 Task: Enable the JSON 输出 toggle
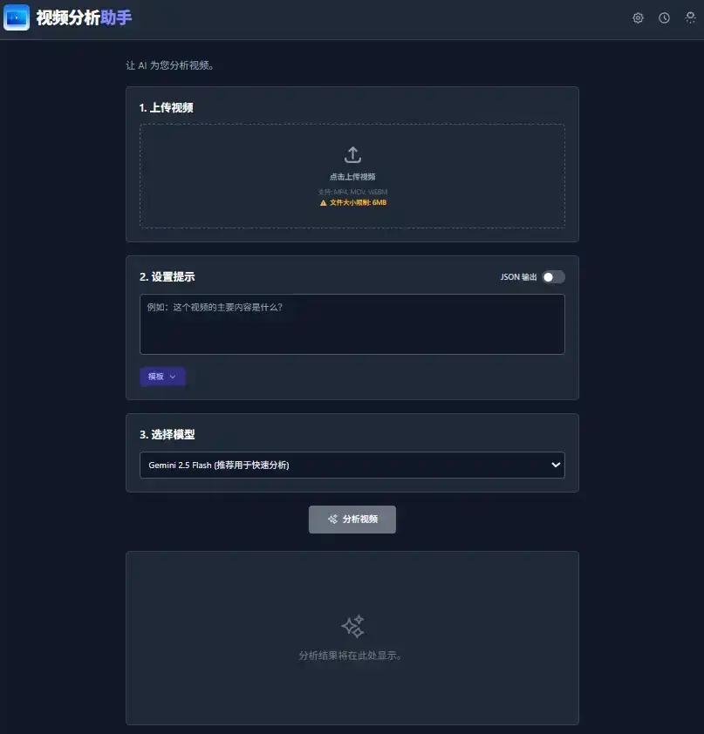point(552,275)
